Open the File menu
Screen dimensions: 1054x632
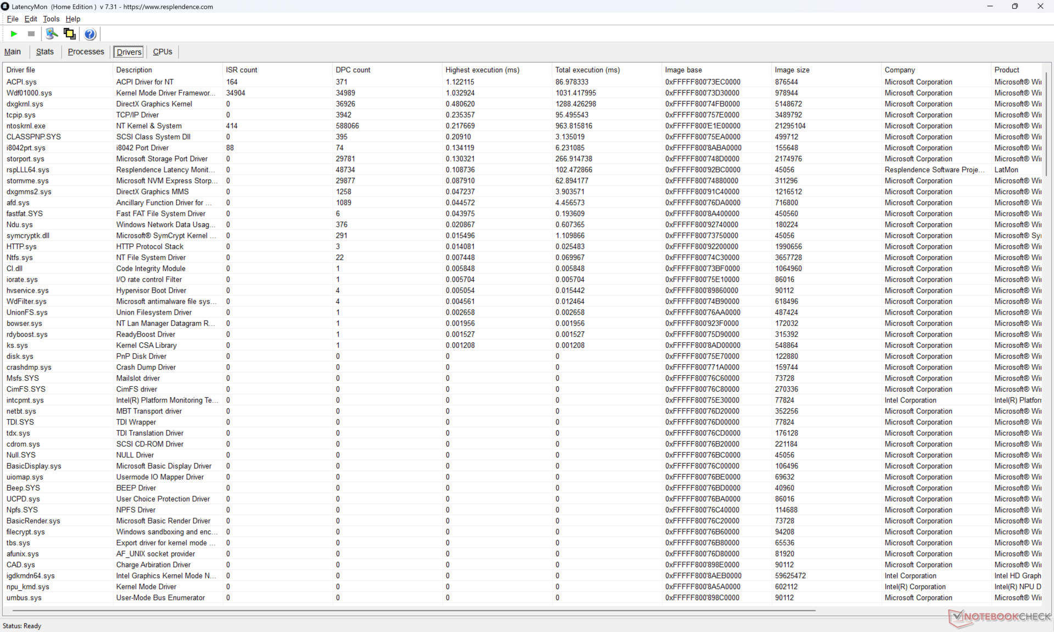(13, 19)
